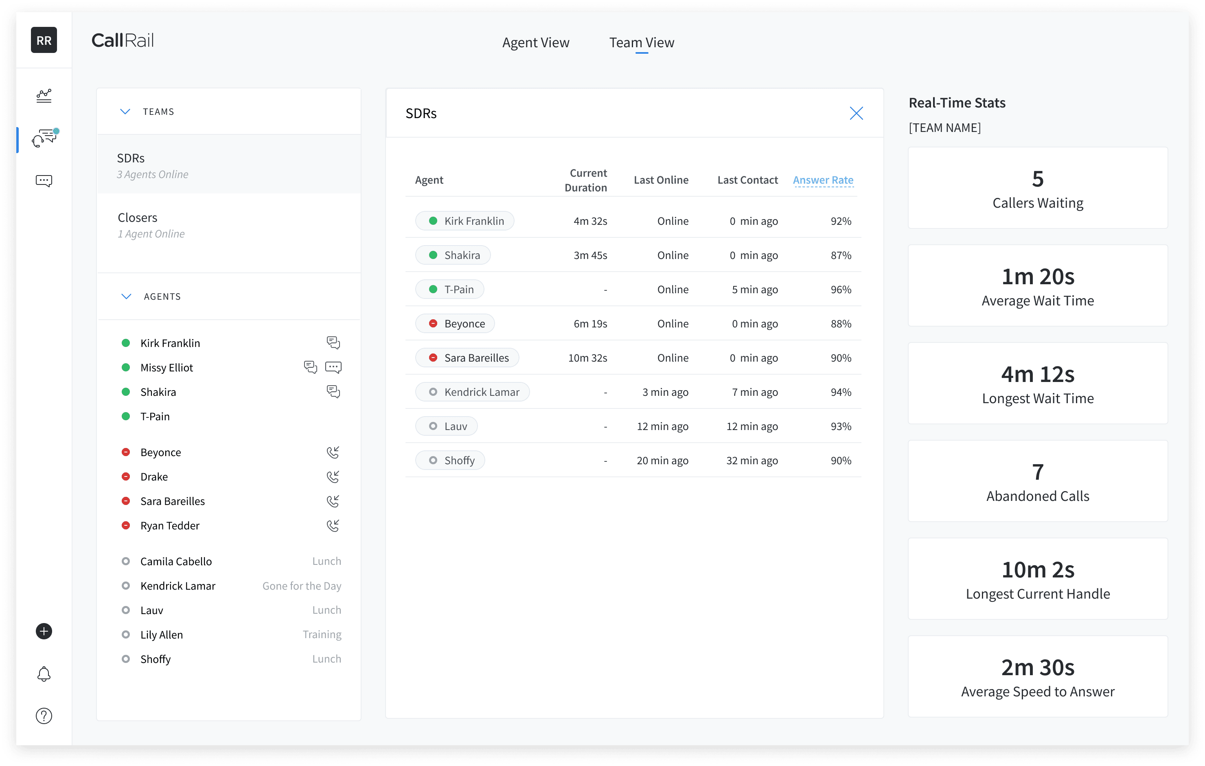
Task: Open the messages chat bubble sidebar icon
Action: 44,181
